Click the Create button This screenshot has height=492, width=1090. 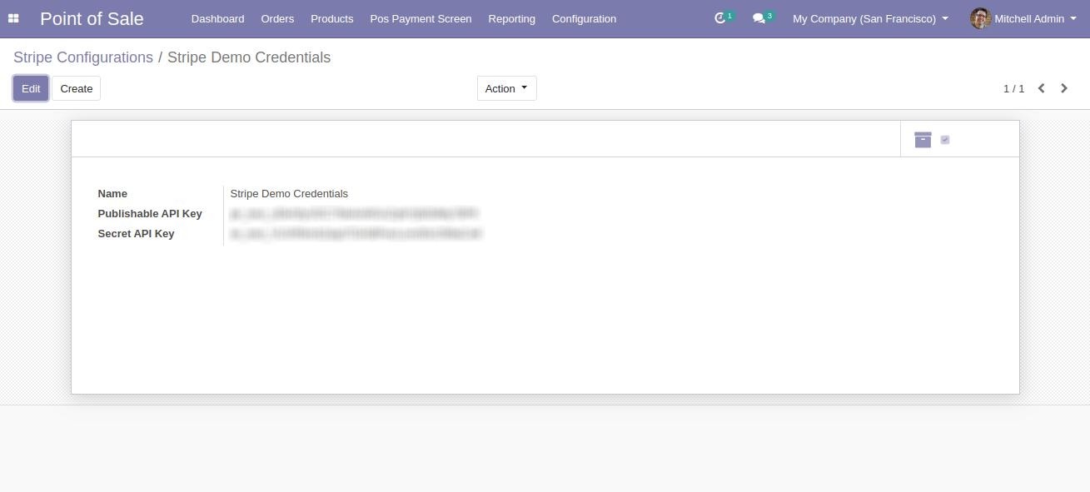pyautogui.click(x=76, y=88)
